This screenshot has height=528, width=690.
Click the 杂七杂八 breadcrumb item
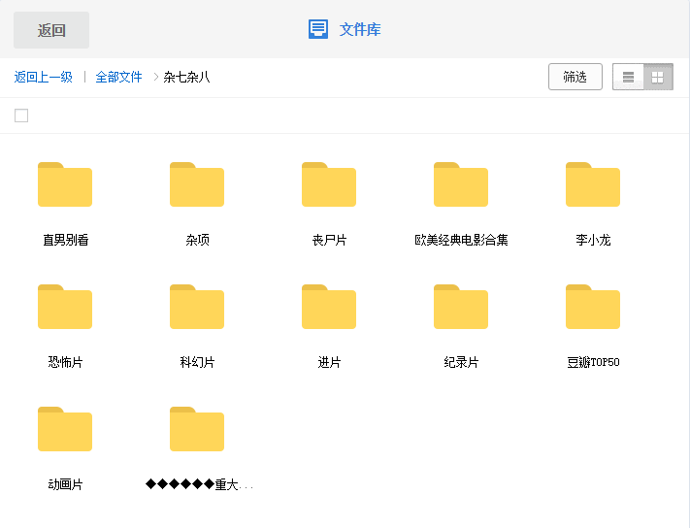186,77
